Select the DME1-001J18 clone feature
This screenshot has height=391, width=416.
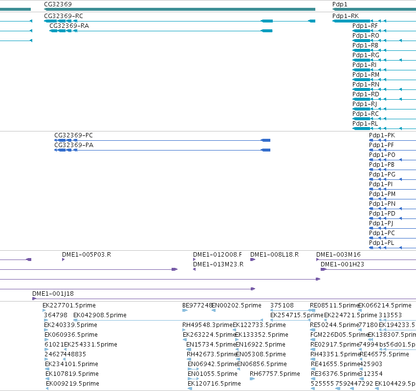tap(224, 299)
